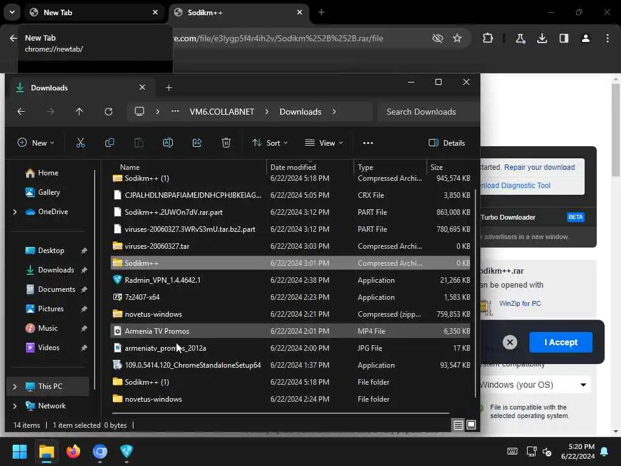Follow the Repair your download link

tap(539, 167)
